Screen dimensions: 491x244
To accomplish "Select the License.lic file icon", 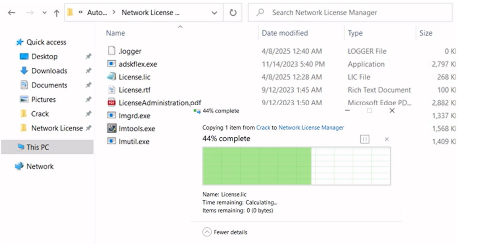I will (x=112, y=77).
